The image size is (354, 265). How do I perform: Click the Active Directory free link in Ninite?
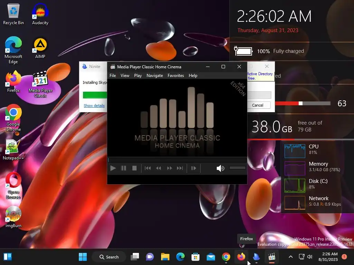tap(260, 76)
